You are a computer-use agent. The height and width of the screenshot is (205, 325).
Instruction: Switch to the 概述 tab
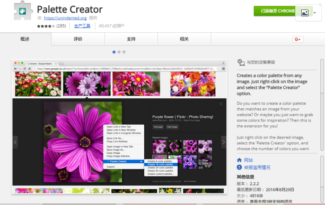[x=25, y=39]
